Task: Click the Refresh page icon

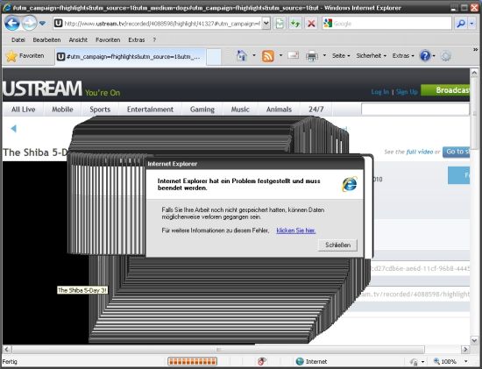Action: click(x=295, y=24)
